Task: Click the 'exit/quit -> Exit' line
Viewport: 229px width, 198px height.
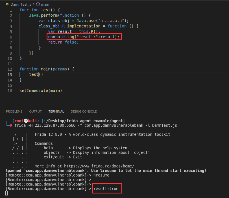Action: coord(63,157)
